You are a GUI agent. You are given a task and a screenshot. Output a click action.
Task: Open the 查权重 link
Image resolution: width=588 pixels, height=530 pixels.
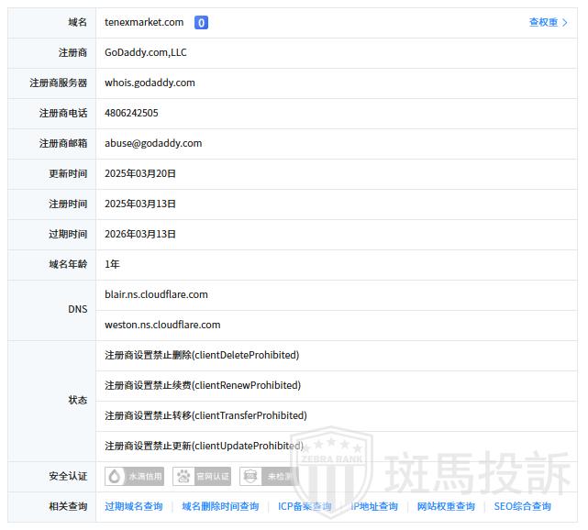coord(548,23)
